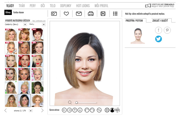Open the list view icon
180x116 pixels.
tap(115, 14)
